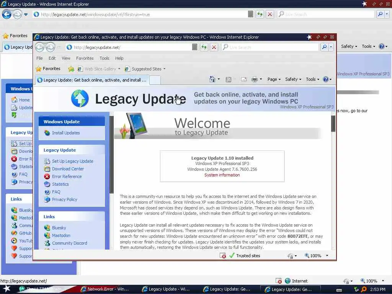Image resolution: width=392 pixels, height=294 pixels.
Task: Click the Internet zone indicator in the background status bar
Action: tap(296, 281)
